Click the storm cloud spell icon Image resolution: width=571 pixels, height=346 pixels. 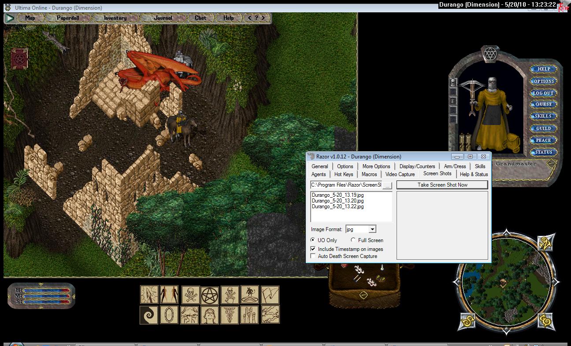pyautogui.click(x=190, y=315)
